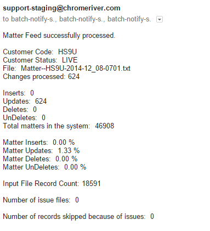The width and height of the screenshot is (210, 231).
Task: Click the 'Number of issue files' line
Action: click(41, 200)
